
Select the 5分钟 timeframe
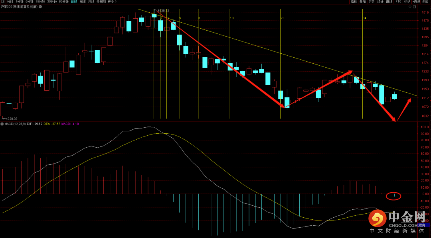[x=30, y=2]
